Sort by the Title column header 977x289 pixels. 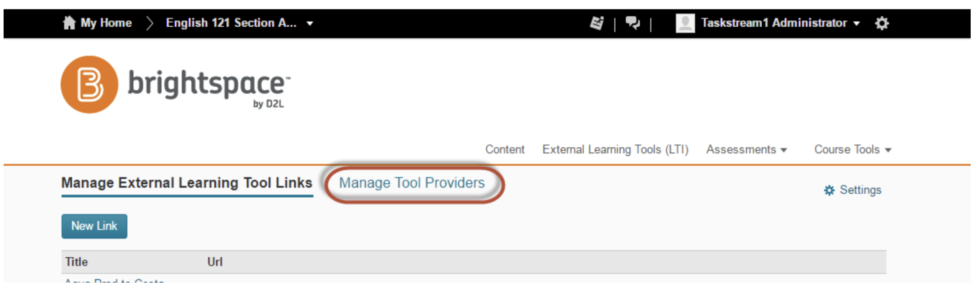pyautogui.click(x=76, y=262)
